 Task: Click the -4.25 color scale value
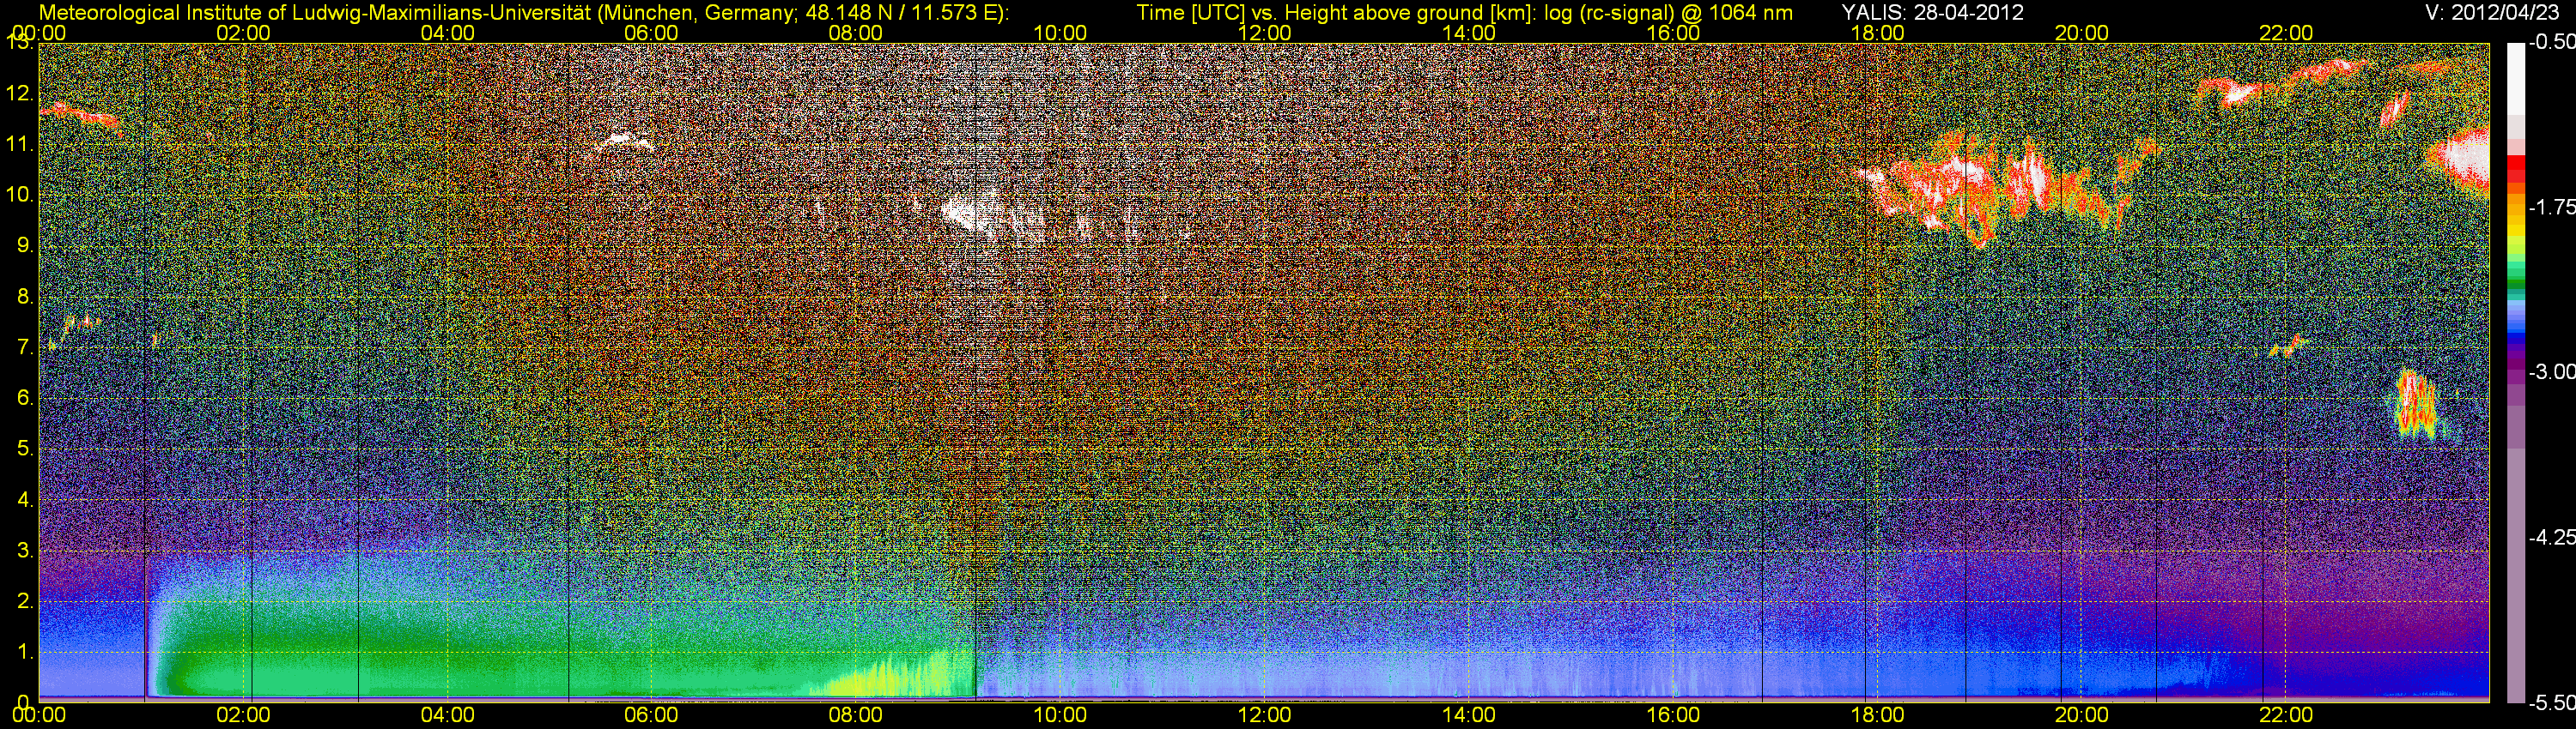pyautogui.click(x=2551, y=537)
